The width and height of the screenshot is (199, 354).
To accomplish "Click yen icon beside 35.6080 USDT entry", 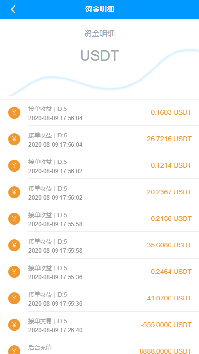I will (14, 245).
